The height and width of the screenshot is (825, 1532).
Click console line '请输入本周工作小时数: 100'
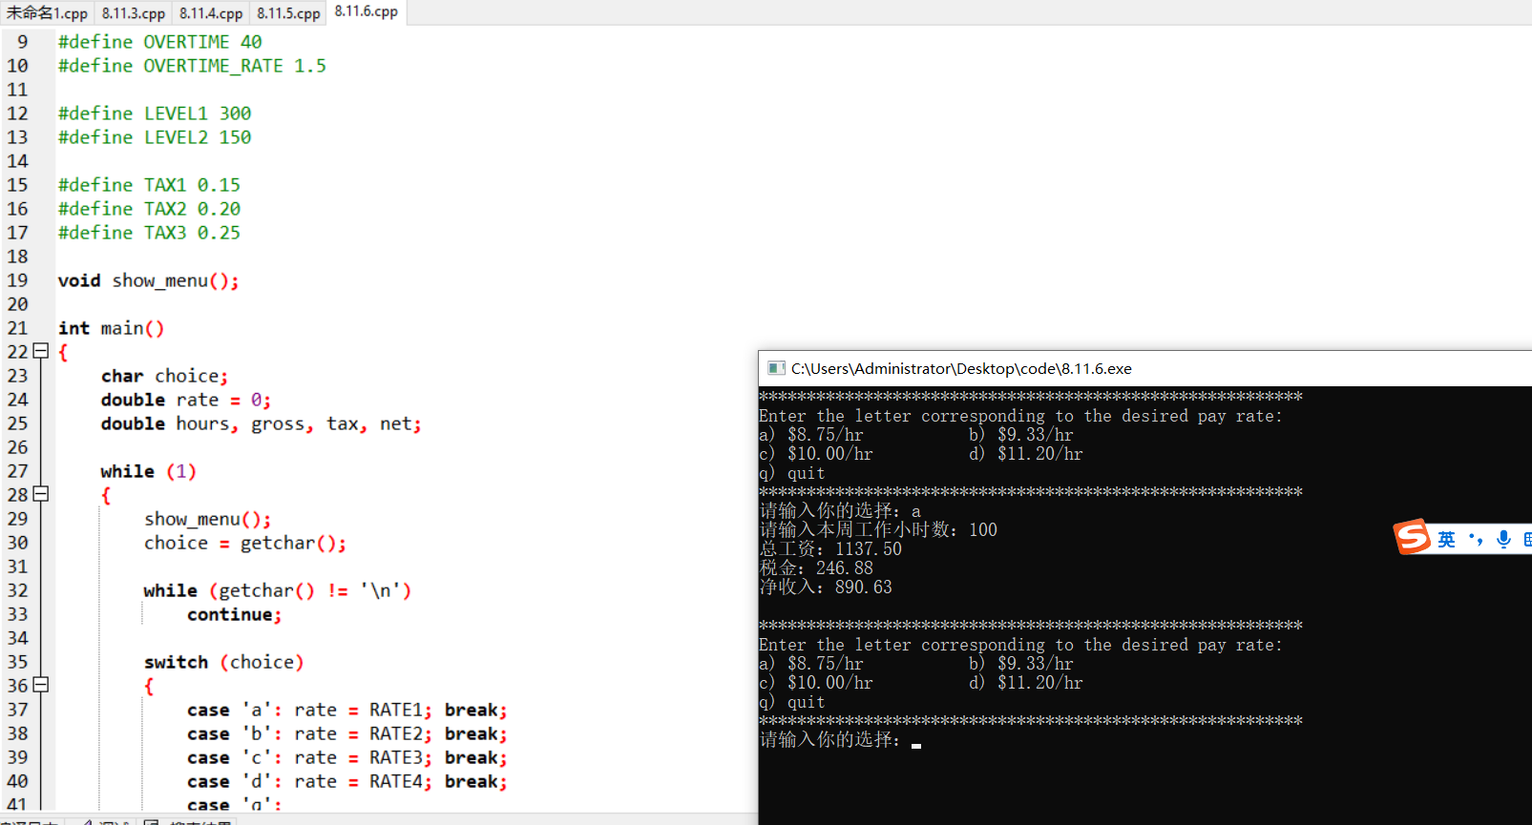pos(878,530)
